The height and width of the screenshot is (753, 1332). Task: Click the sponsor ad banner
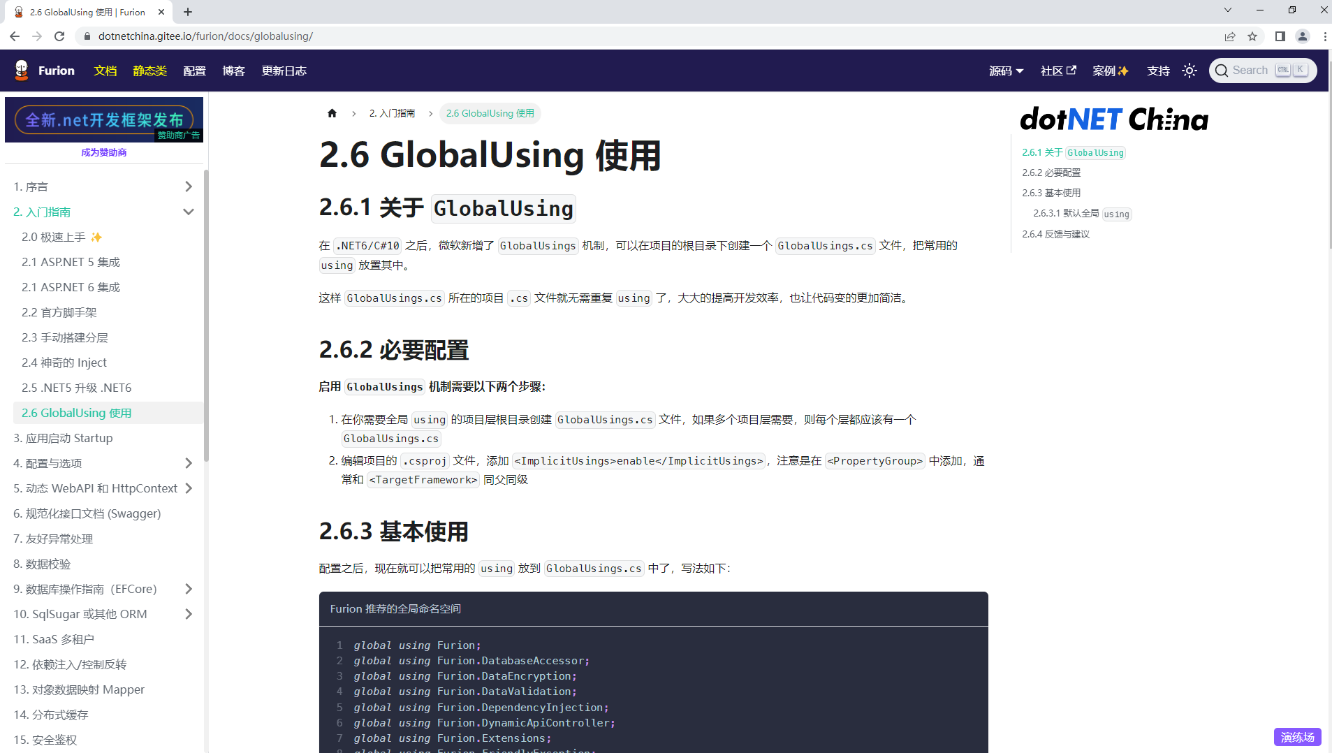104,119
